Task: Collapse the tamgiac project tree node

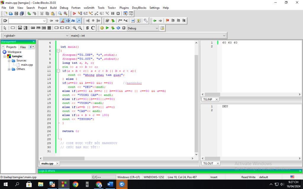Action: tap(5, 56)
